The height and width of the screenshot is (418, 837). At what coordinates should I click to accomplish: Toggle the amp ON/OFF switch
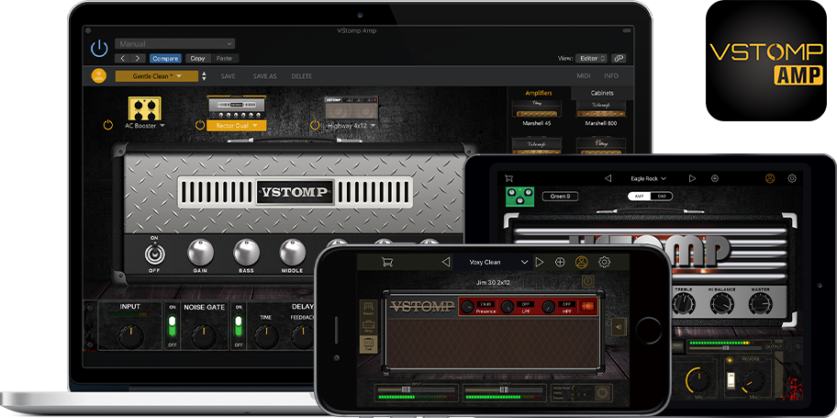(154, 252)
